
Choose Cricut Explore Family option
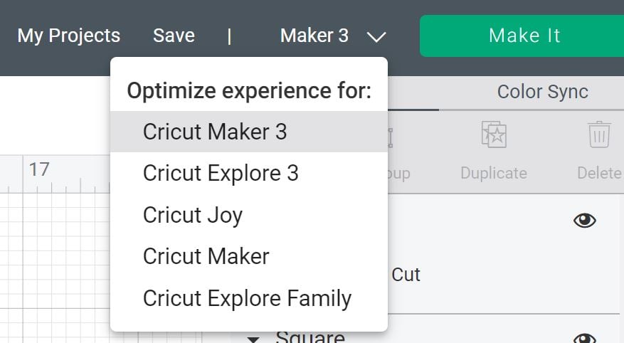249,298
